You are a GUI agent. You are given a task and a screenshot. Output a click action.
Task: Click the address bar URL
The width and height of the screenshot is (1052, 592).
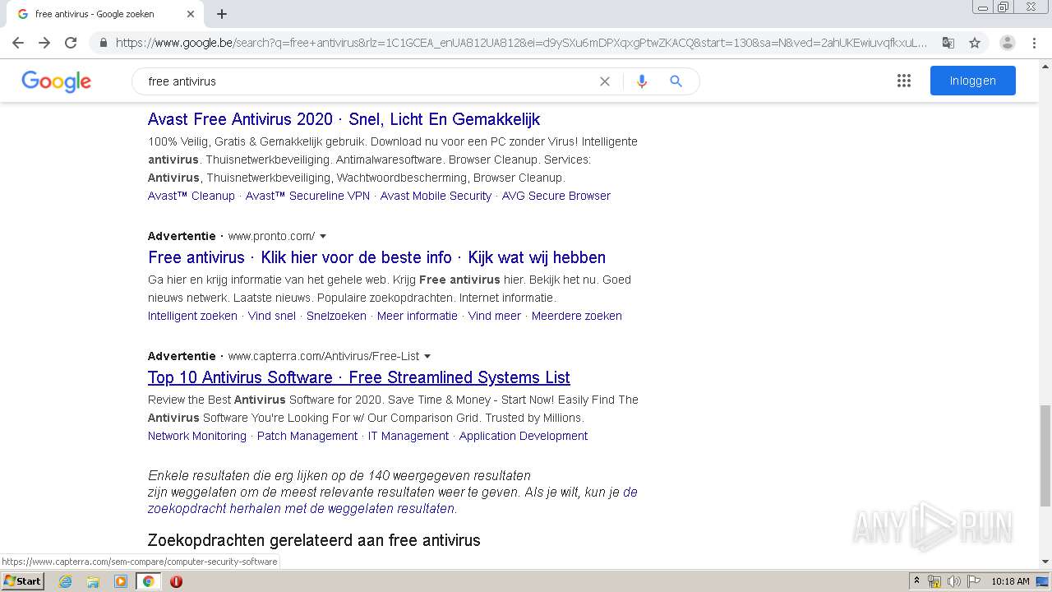click(521, 43)
